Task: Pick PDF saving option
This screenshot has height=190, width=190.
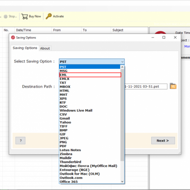Action: pos(90,146)
